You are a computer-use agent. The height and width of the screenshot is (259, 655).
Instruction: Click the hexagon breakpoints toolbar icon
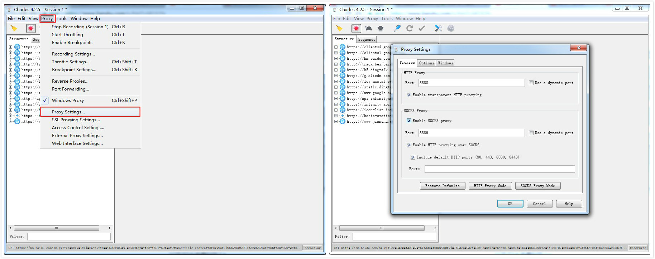click(381, 29)
